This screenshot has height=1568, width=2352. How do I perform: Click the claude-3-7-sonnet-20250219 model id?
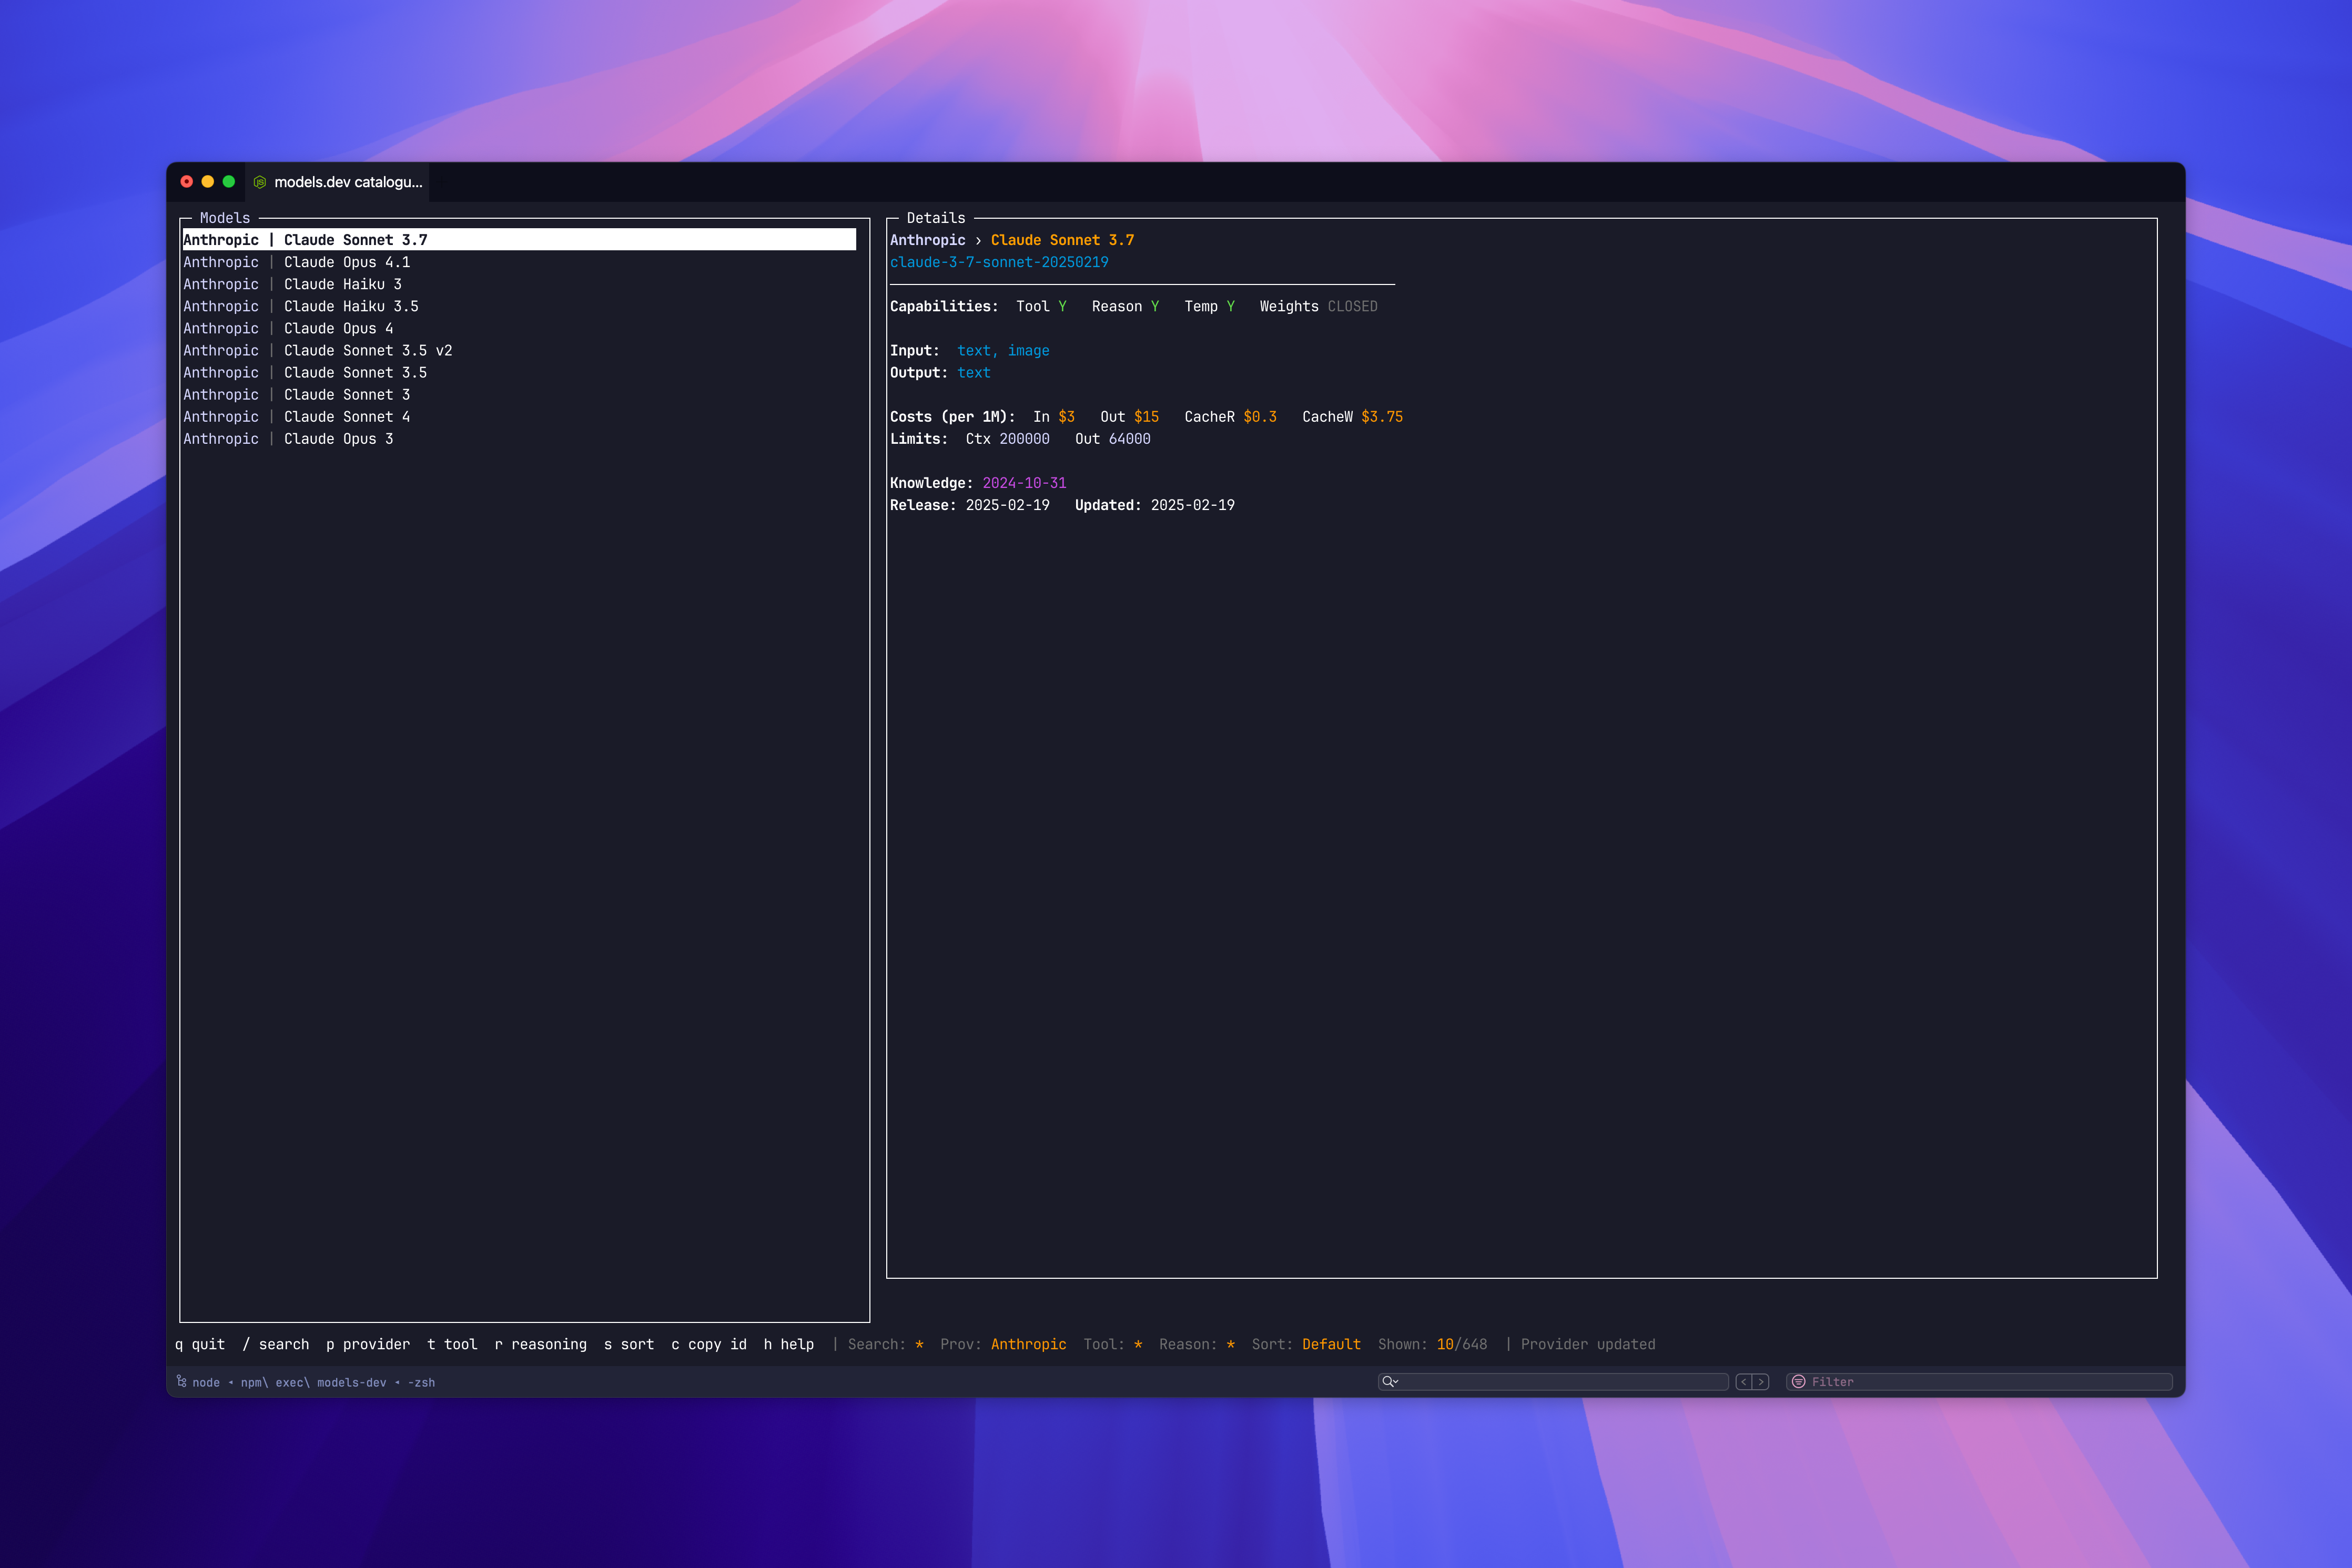(998, 262)
